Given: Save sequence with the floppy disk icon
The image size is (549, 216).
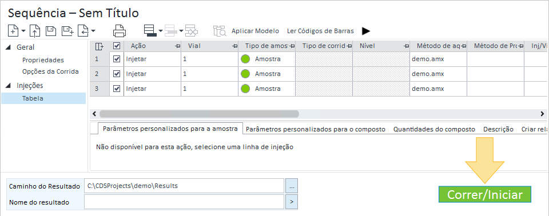Looking at the screenshot, I should point(51,30).
